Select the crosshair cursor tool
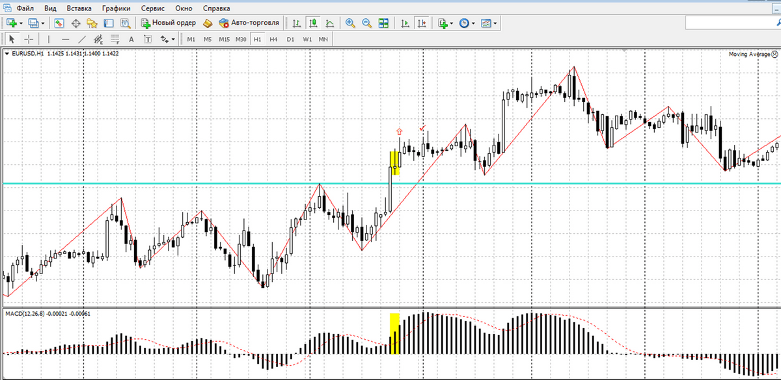This screenshot has width=781, height=380. click(x=29, y=40)
